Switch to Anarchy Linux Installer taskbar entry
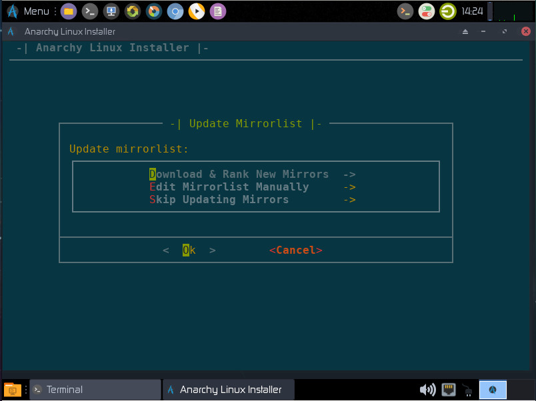The image size is (536, 401). (x=229, y=390)
